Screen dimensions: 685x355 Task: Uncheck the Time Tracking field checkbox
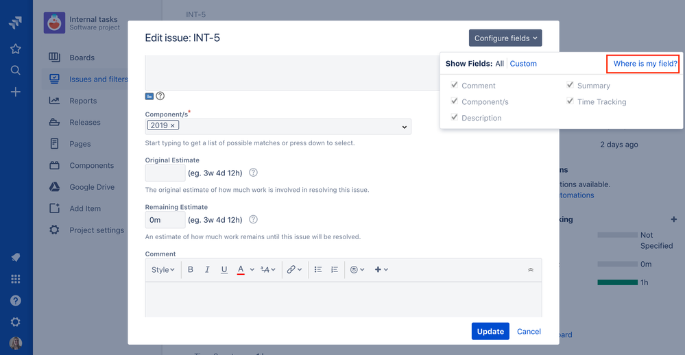click(x=570, y=101)
